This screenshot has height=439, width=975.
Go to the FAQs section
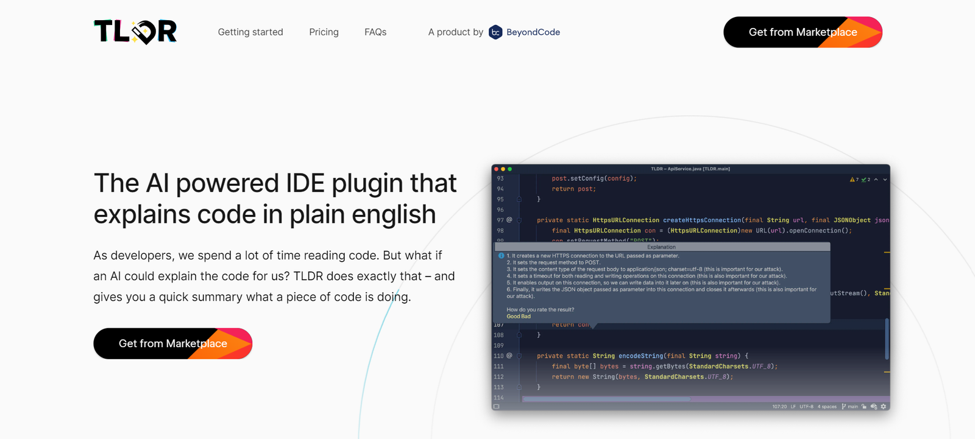(x=375, y=32)
